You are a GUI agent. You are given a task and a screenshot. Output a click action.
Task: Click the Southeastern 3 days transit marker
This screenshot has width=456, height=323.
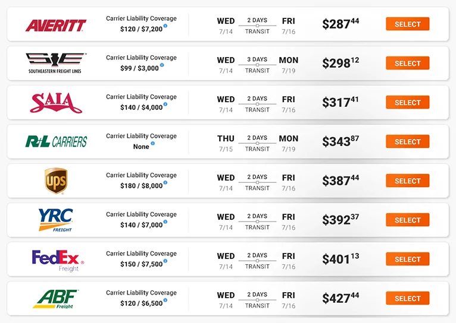click(257, 65)
